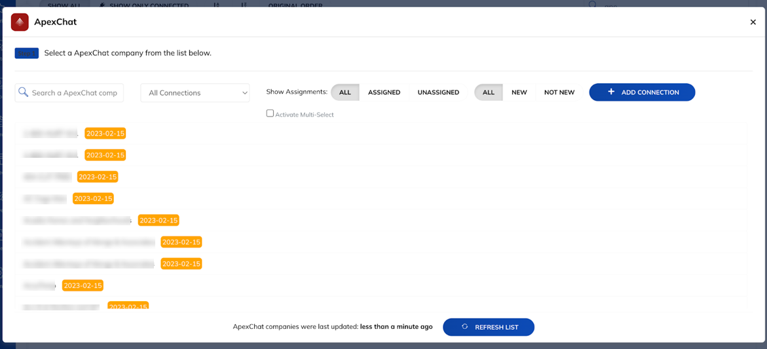Viewport: 767px width, 349px height.
Task: Filter to UNASSIGNED companies
Action: [x=438, y=92]
